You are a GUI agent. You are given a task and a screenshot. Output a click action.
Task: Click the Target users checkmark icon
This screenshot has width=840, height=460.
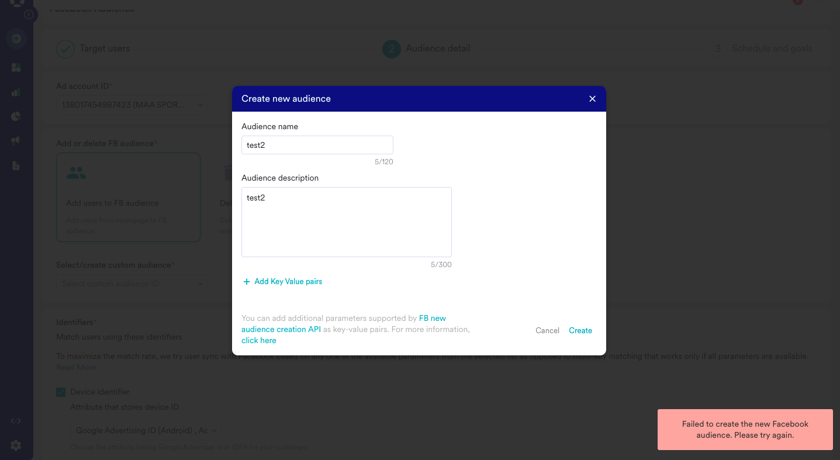click(65, 49)
